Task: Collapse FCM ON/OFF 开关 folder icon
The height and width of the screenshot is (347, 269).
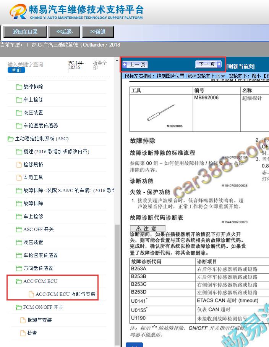Action: tap(19, 307)
